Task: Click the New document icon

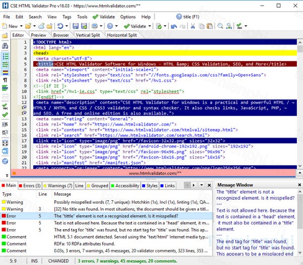Action: coord(5,26)
